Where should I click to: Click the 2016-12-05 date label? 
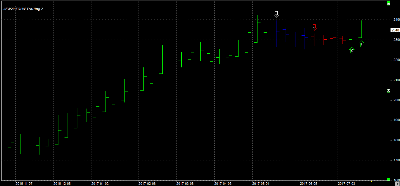[x=62, y=184]
